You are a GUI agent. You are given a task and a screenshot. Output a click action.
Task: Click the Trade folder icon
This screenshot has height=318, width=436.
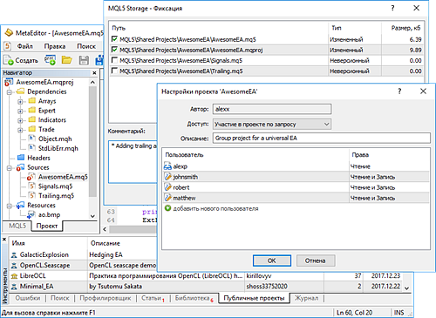pyautogui.click(x=32, y=129)
